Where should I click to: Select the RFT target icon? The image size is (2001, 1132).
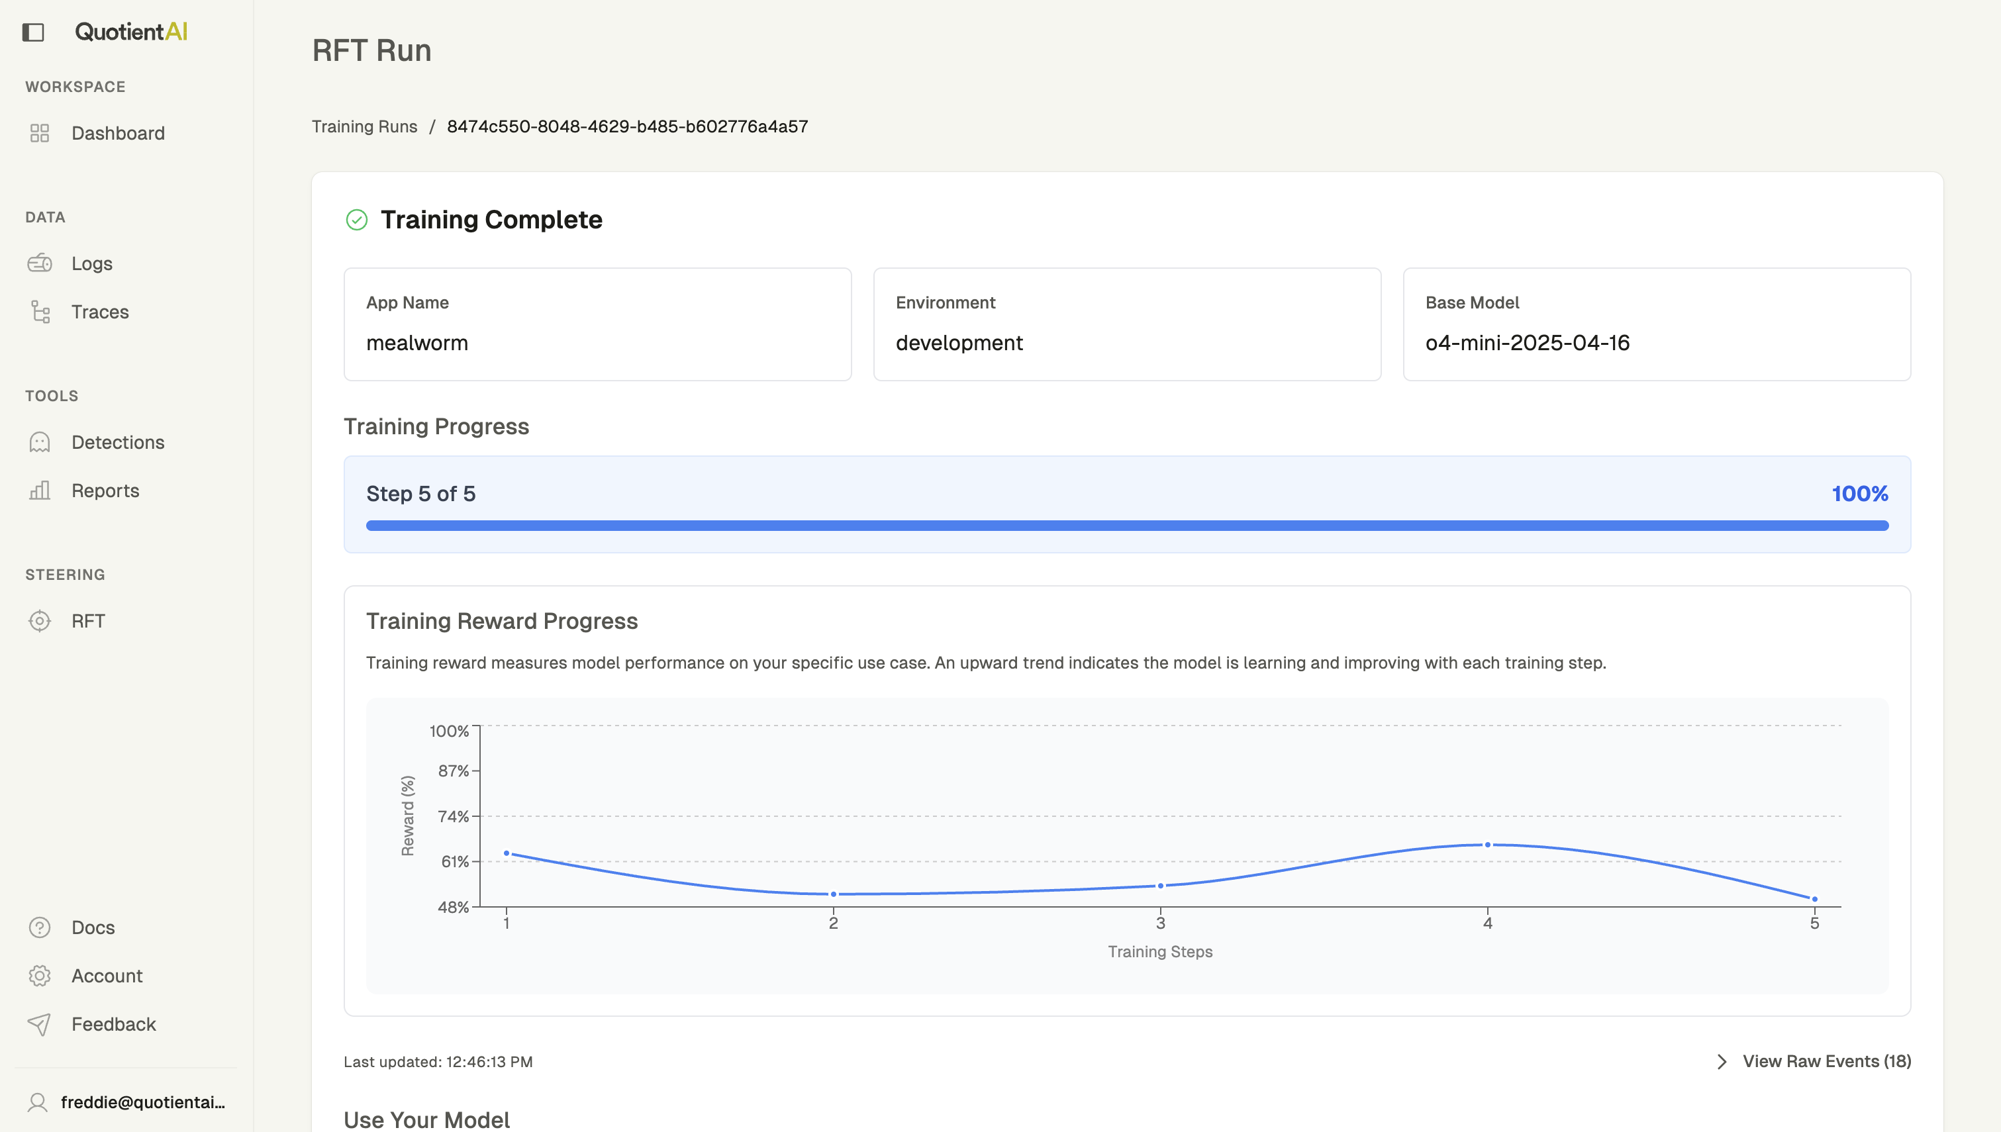pos(40,621)
